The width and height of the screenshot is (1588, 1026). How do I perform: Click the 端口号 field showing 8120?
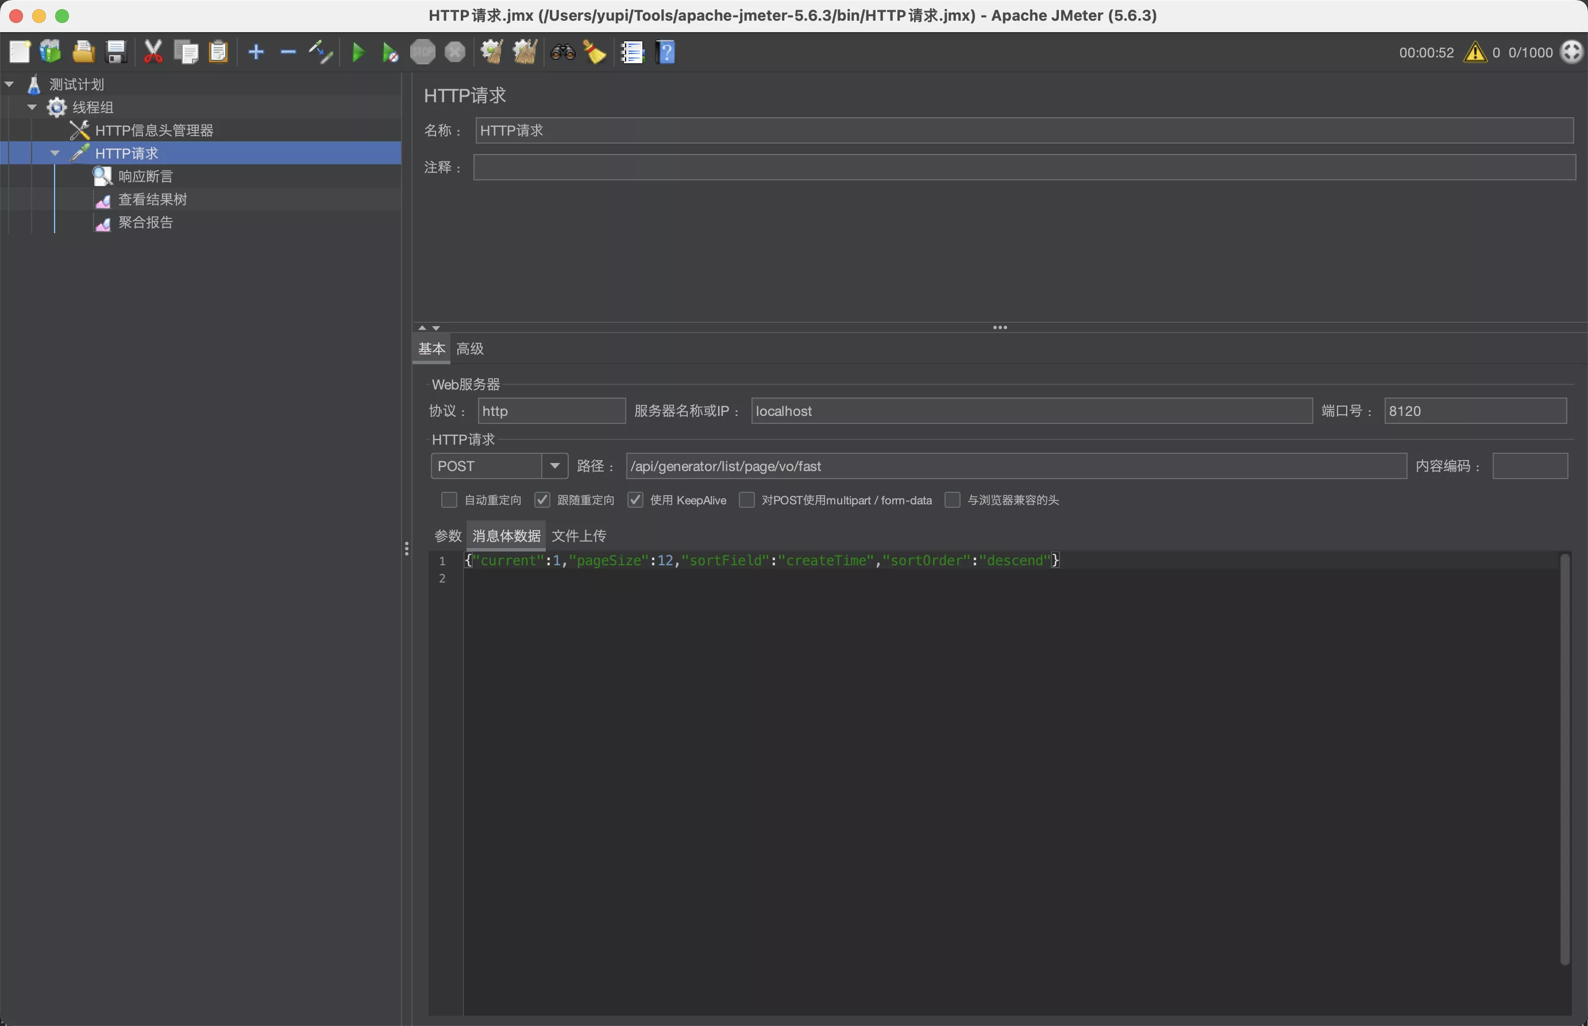[x=1475, y=410]
